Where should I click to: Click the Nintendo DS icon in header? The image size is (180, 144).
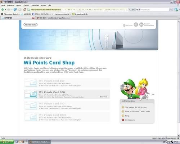tap(136, 24)
